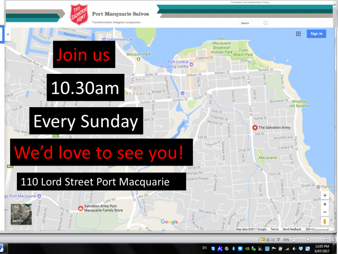338x254 pixels.
Task: Open the taskbar clock 12:05 PM
Action: [x=322, y=249]
